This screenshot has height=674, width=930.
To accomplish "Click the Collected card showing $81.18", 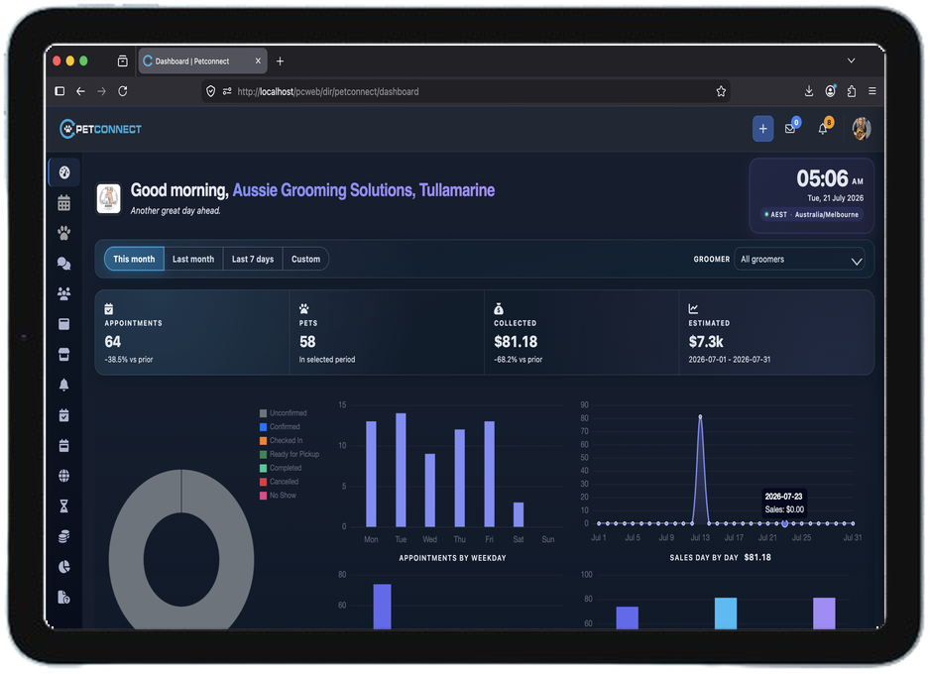I will coord(581,332).
